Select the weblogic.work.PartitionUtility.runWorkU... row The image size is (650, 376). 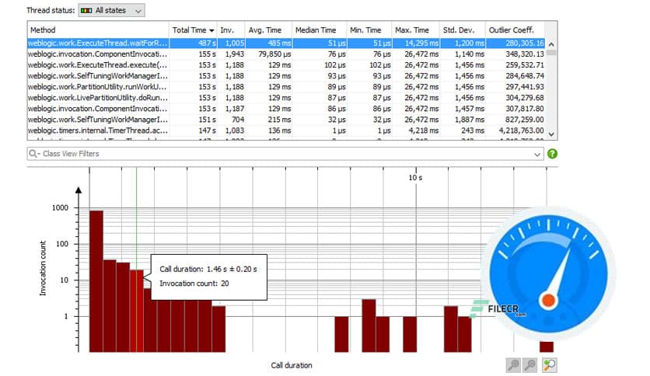pyautogui.click(x=286, y=87)
